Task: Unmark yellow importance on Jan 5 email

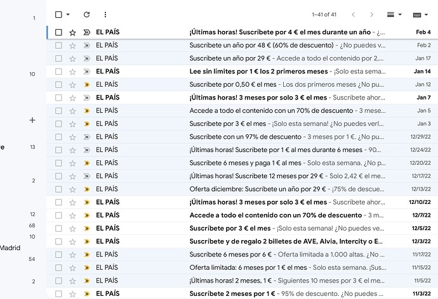Action: click(87, 111)
